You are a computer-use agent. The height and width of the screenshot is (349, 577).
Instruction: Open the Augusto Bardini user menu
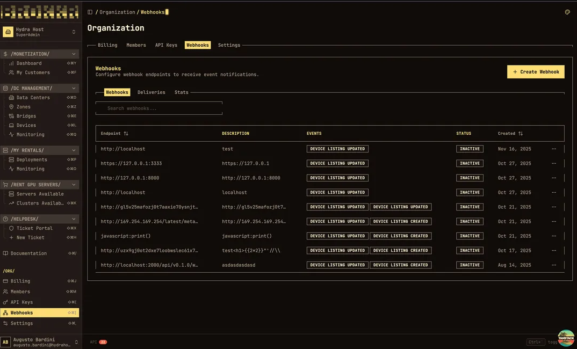click(40, 342)
